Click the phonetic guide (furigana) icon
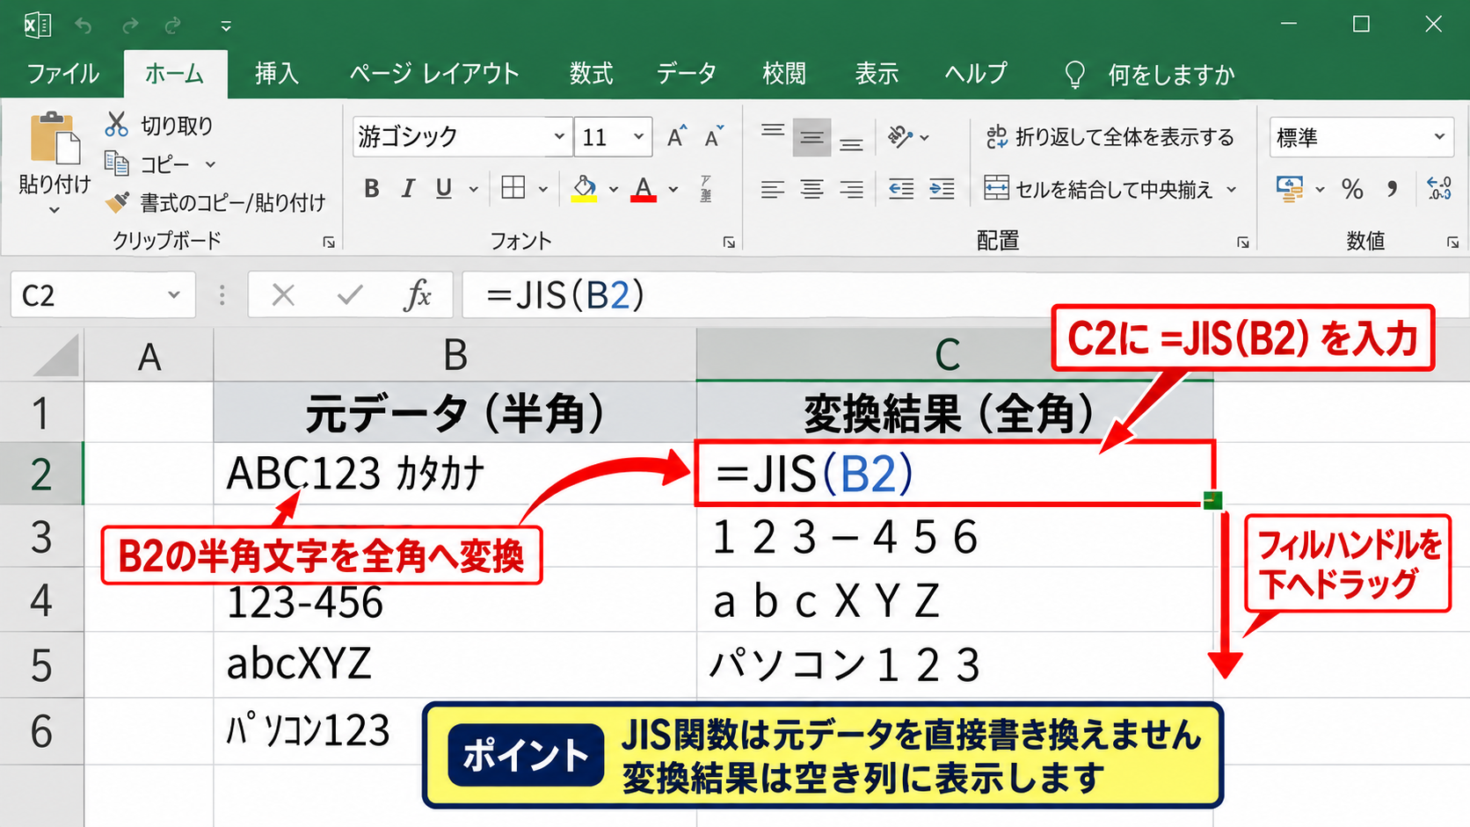The height and width of the screenshot is (827, 1470). 706,189
